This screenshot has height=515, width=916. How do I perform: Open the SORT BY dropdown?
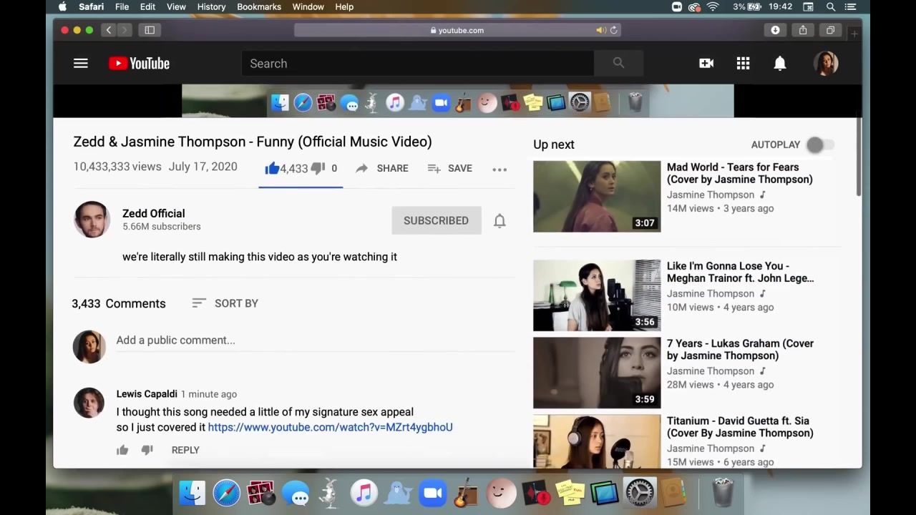point(225,303)
